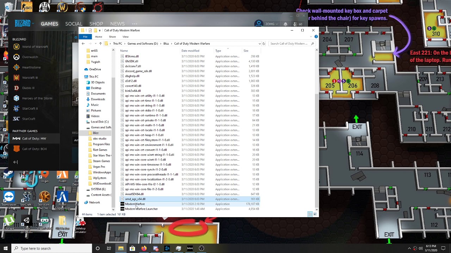
Task: Navigate to Games and Software (D:) breadcrumb
Action: (x=143, y=44)
